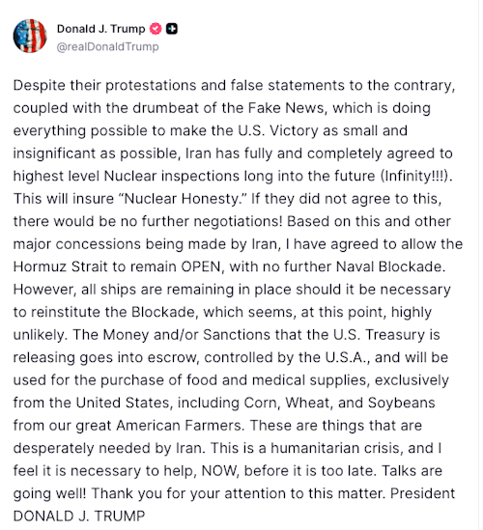
Task: Click the flag-themed profile avatar
Action: pos(30,36)
